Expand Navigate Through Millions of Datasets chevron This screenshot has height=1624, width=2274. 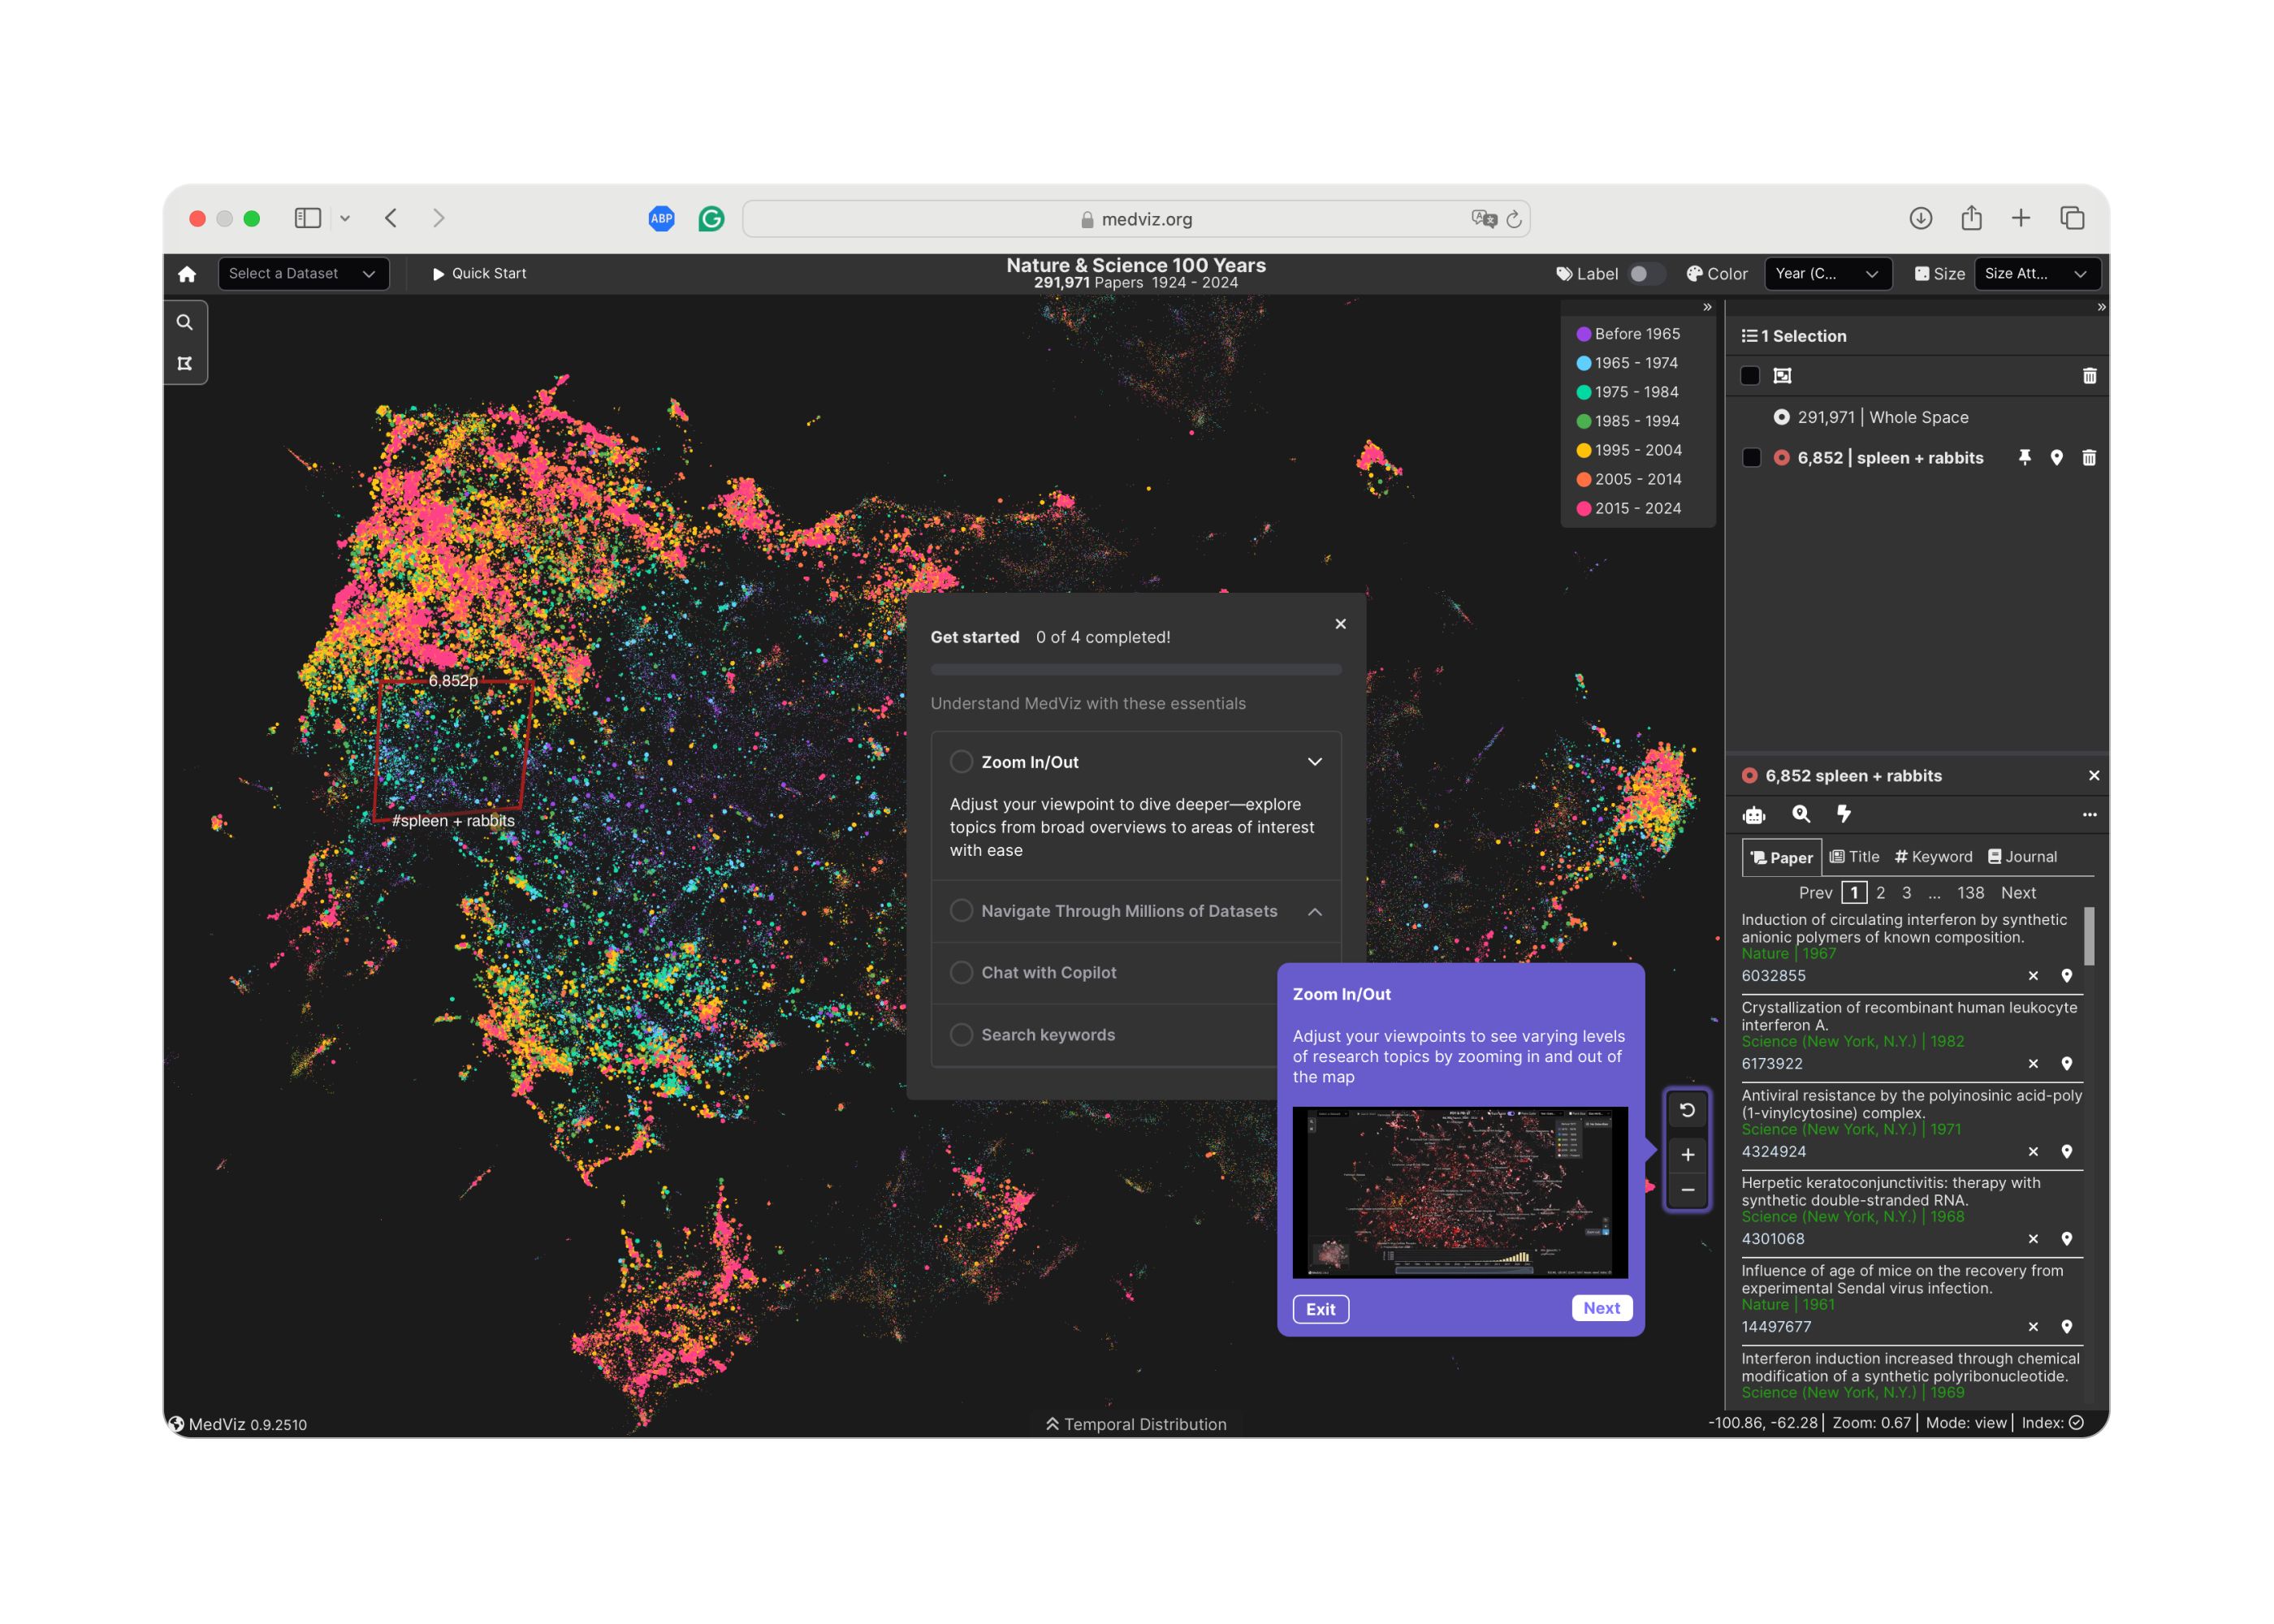point(1315,911)
